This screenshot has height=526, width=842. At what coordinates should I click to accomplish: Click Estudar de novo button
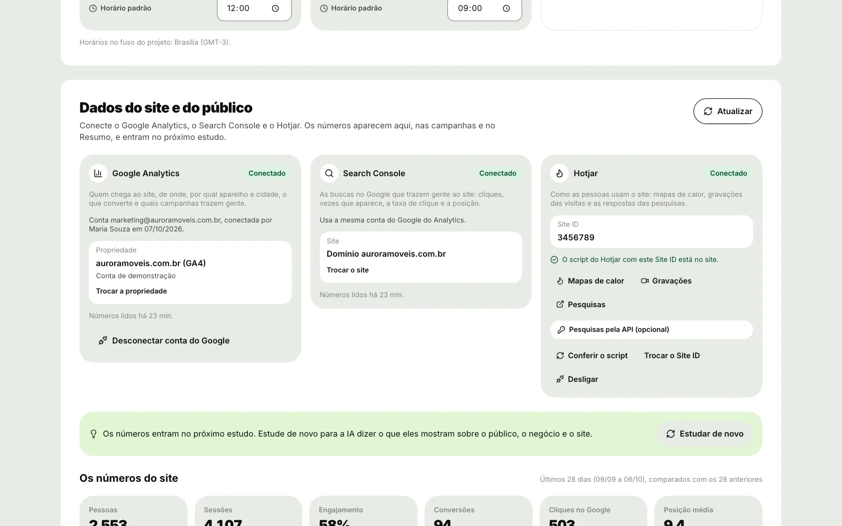(x=705, y=434)
